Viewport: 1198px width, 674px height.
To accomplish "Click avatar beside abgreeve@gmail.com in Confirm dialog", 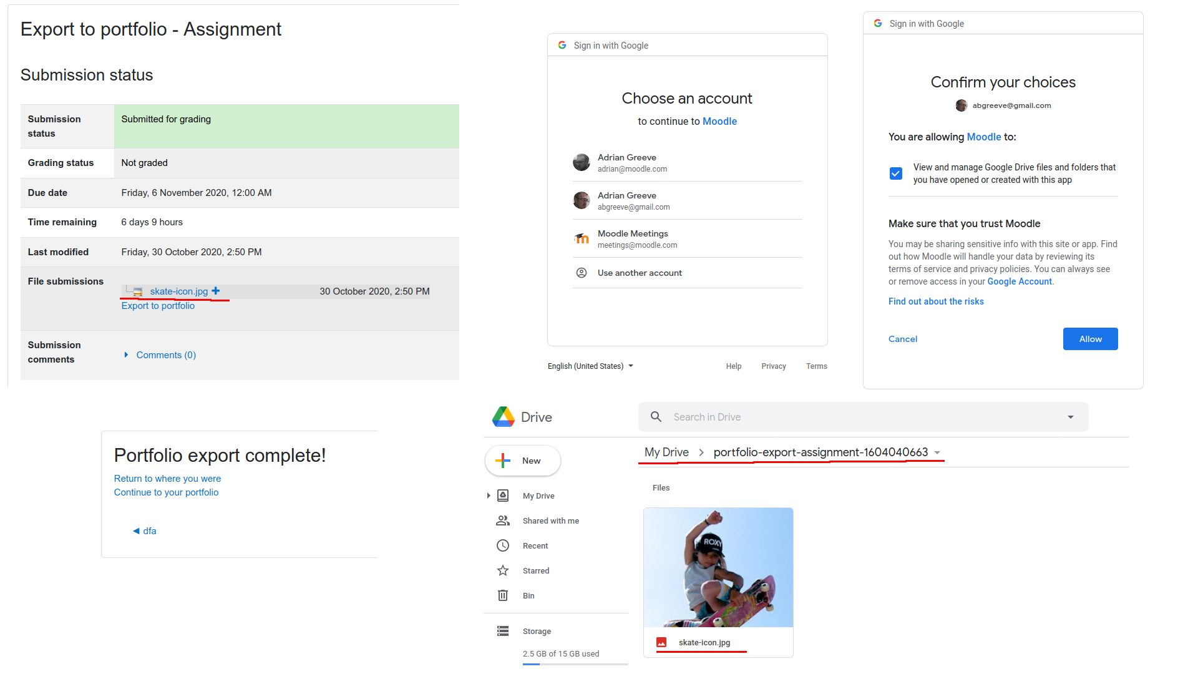I will tap(962, 105).
